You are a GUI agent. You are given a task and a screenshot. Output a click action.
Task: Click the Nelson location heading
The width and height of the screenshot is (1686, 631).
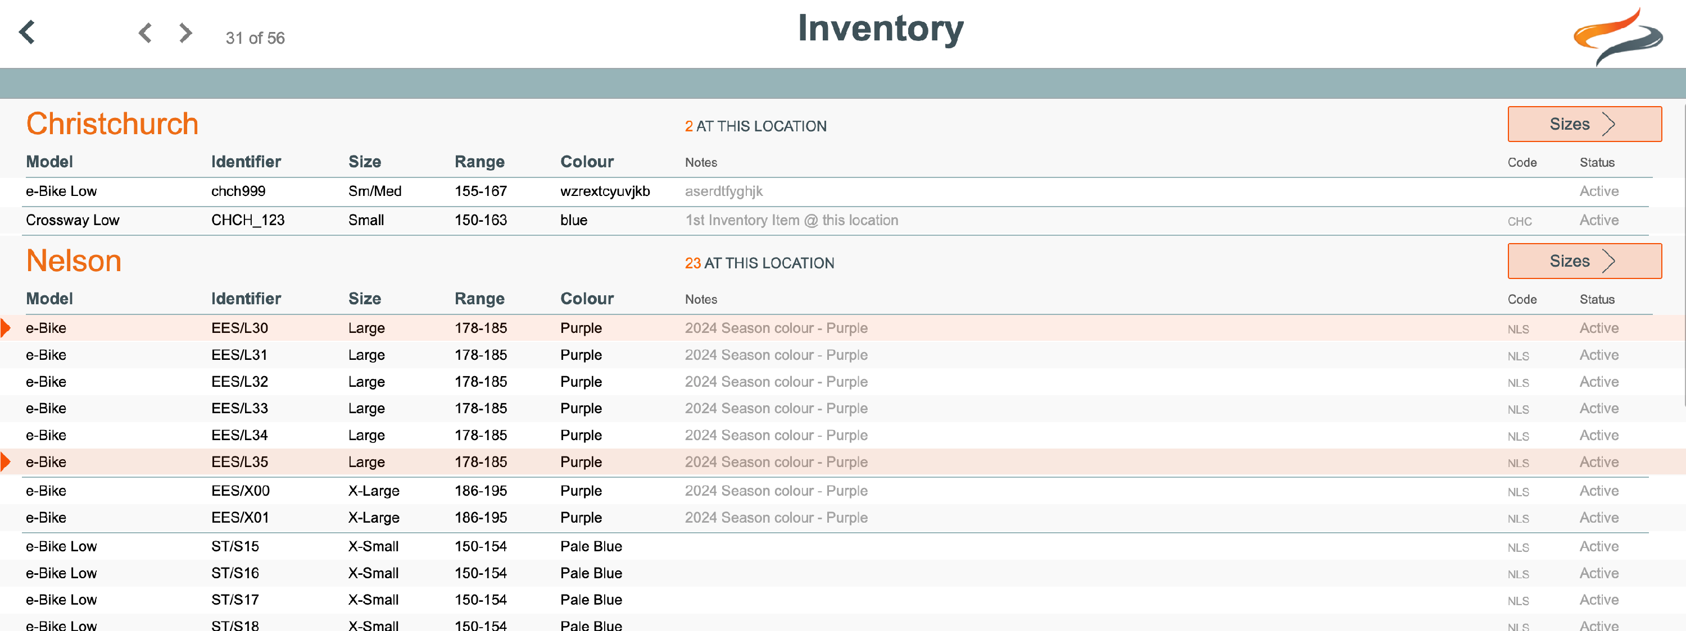click(x=73, y=261)
